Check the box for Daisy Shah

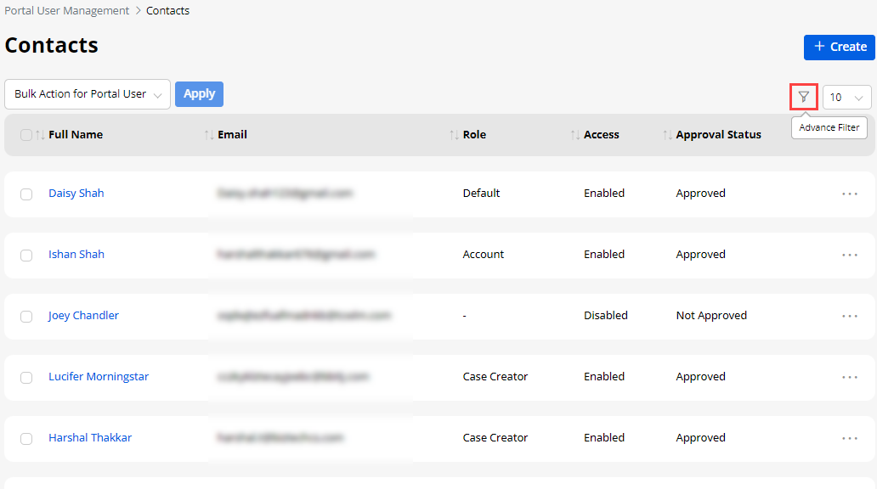[x=26, y=194]
